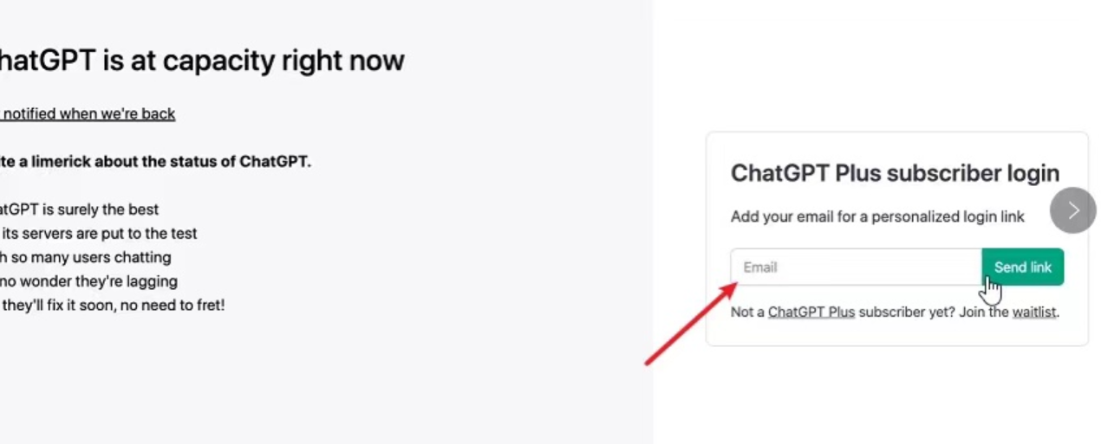The height and width of the screenshot is (444, 1101).
Task: Follow the waitlist link
Action: coord(1035,312)
